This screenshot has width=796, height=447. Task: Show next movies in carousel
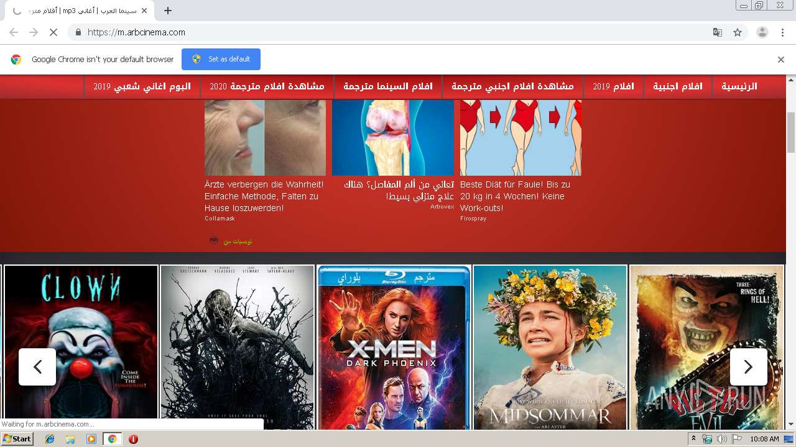[749, 367]
